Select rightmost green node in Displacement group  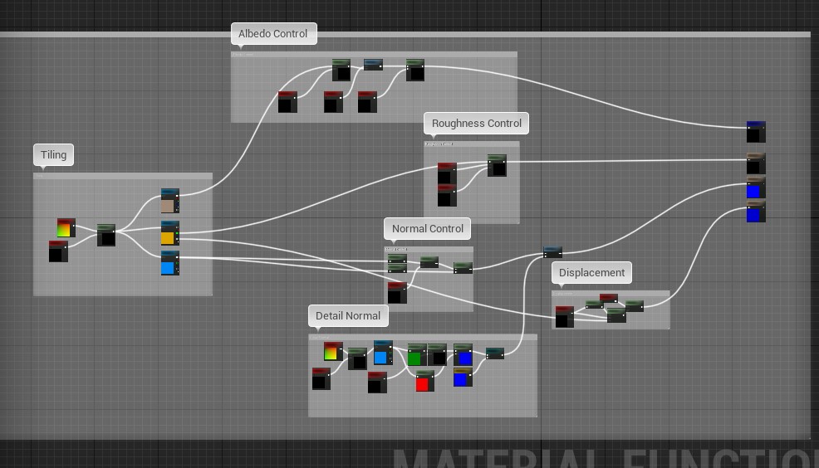(634, 305)
